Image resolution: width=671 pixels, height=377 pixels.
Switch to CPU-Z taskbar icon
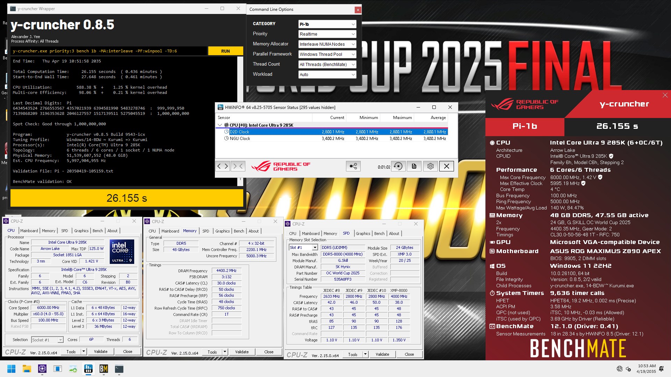point(42,369)
